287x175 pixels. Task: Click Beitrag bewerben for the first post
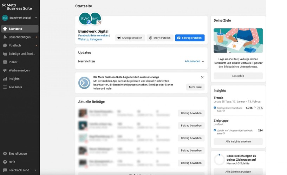point(191,113)
